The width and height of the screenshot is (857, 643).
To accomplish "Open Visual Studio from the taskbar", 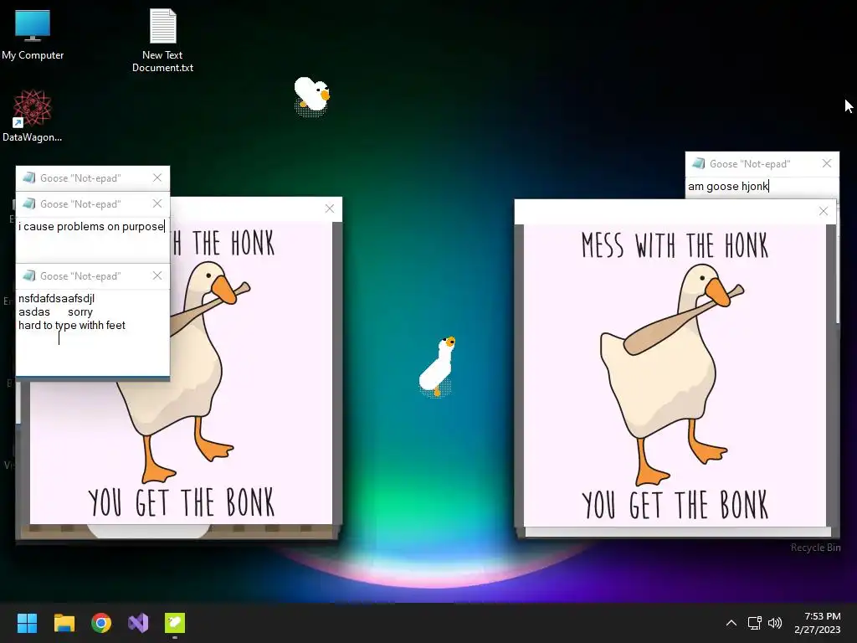I will click(x=138, y=623).
